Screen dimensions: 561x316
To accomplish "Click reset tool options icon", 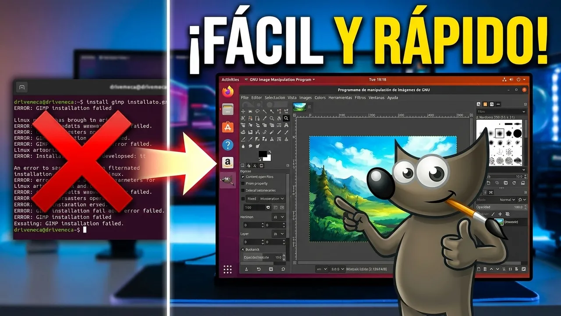I will point(283,269).
